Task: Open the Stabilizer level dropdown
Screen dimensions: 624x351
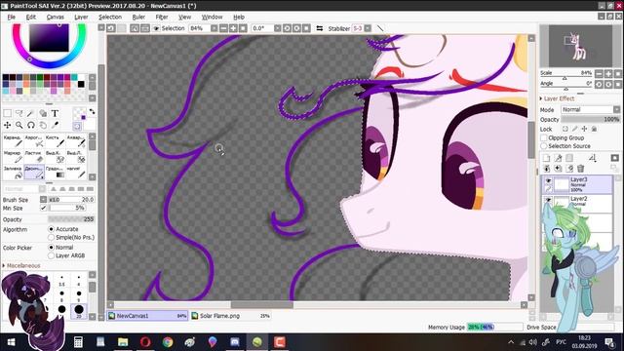Action: 368,28
